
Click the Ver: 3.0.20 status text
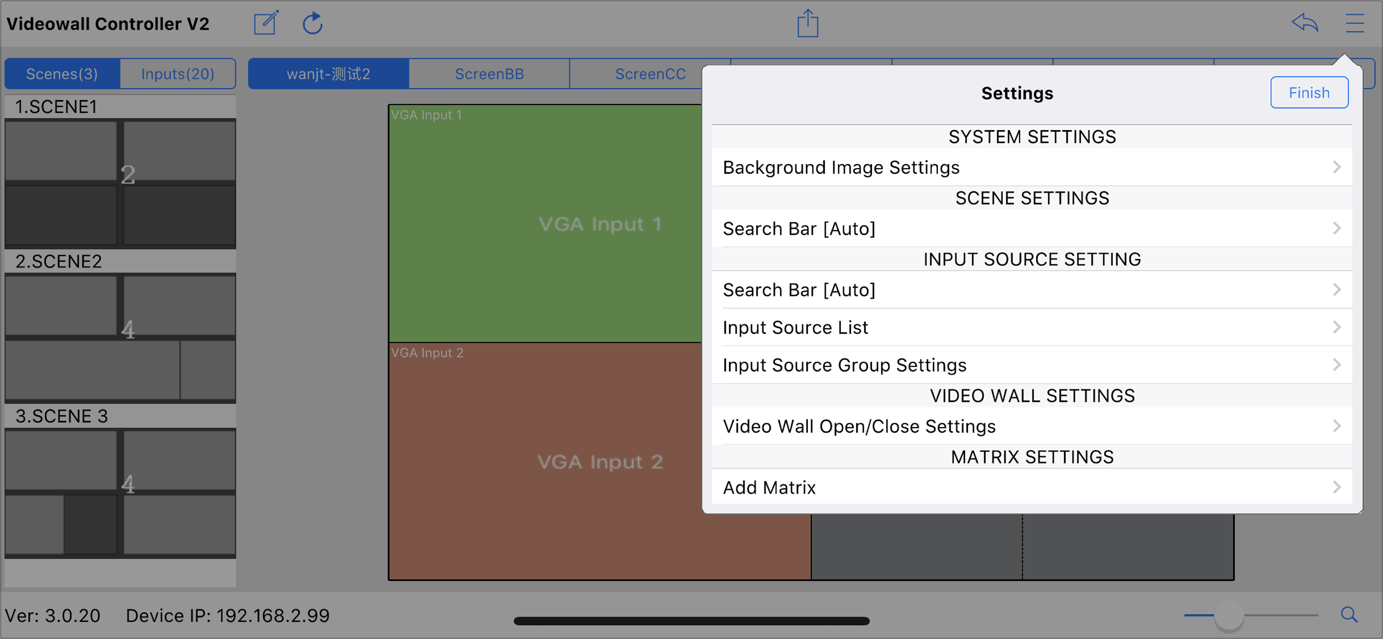pyautogui.click(x=52, y=615)
